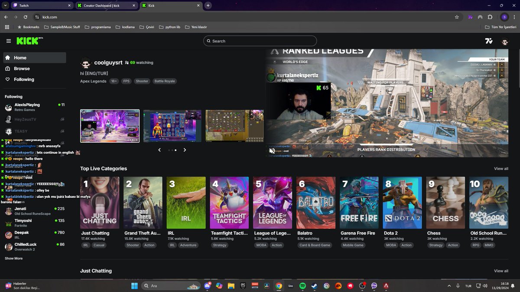520x292 pixels.
Task: Open Copilot from the taskbar
Action: click(x=219, y=286)
